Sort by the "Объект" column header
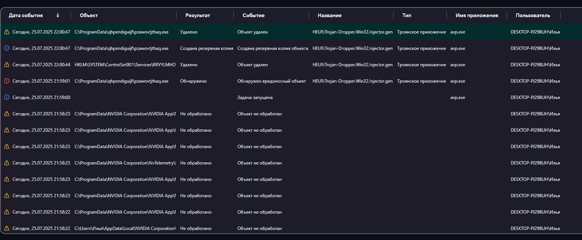Image resolution: width=582 pixels, height=240 pixels. click(x=89, y=16)
